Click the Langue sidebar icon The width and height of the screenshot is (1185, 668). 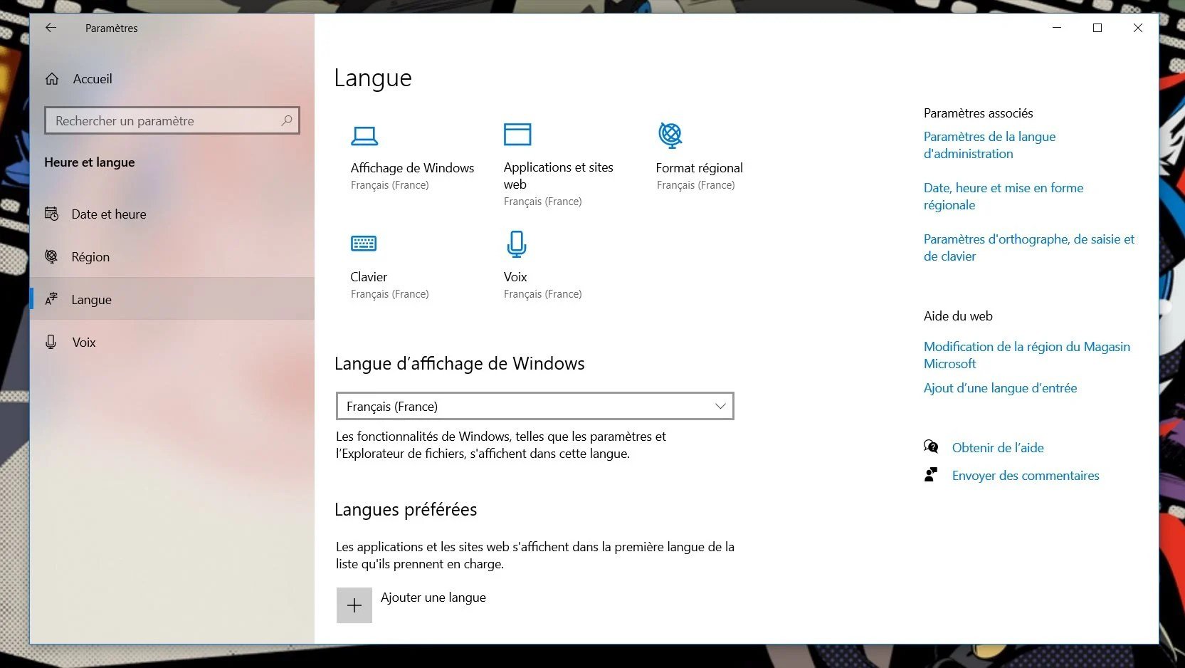coord(51,299)
